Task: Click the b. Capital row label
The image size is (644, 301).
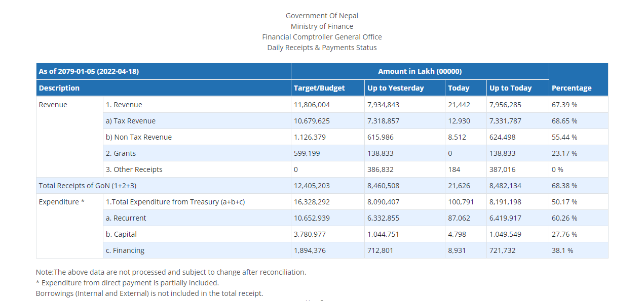Action: pos(122,234)
